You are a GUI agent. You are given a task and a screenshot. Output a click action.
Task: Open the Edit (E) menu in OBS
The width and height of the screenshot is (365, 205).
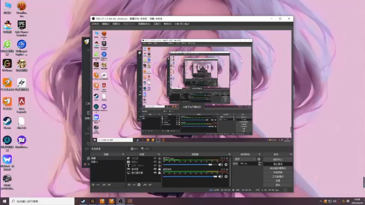(x=105, y=24)
